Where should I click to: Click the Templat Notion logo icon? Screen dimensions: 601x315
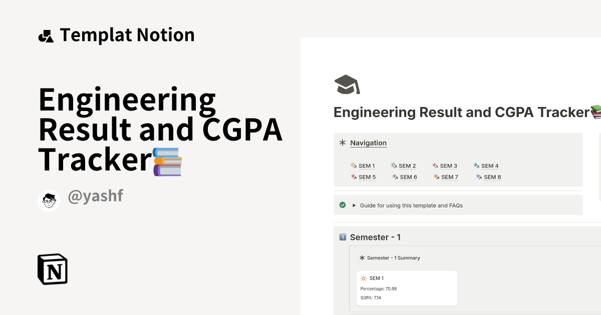click(x=46, y=35)
